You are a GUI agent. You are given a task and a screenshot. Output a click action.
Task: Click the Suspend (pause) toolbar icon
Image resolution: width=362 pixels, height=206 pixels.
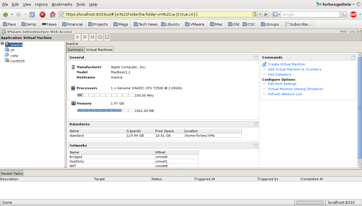click(x=92, y=37)
